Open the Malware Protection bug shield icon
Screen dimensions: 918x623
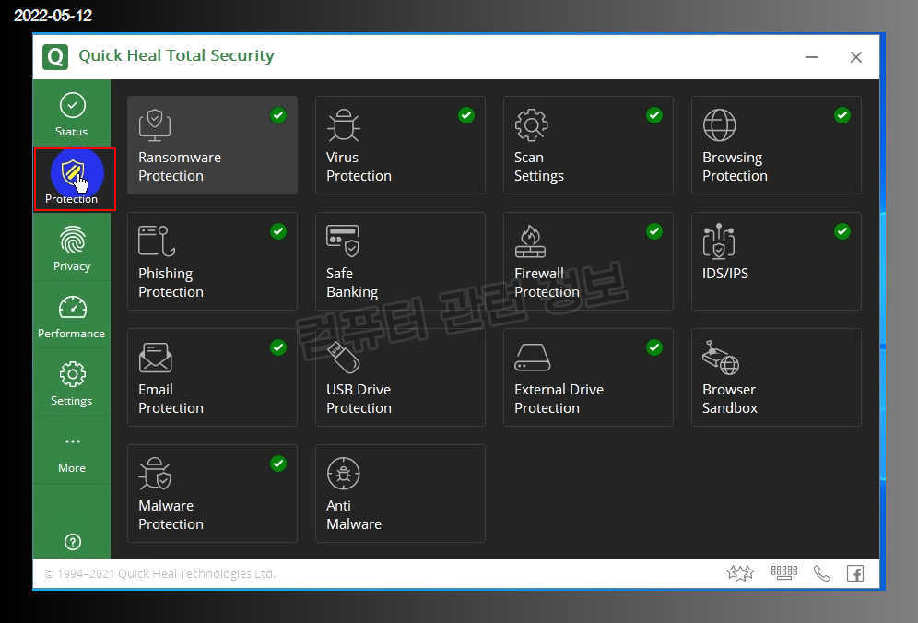pos(155,473)
